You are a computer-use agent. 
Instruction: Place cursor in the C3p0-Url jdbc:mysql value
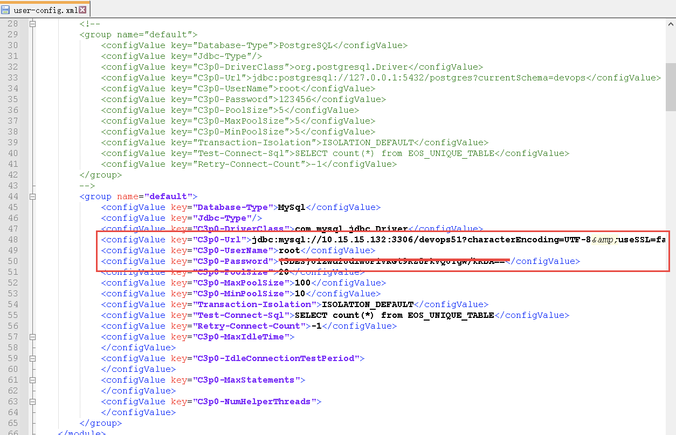(x=323, y=239)
